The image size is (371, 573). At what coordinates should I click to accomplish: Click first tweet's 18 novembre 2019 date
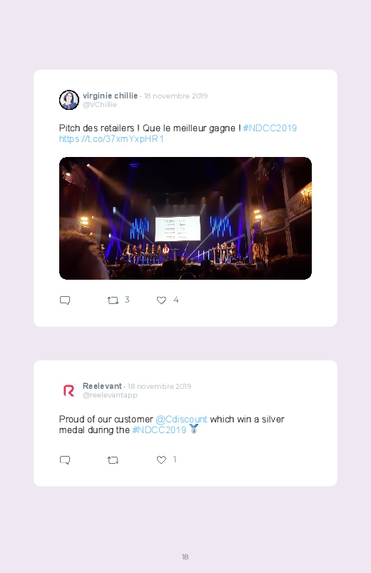[x=176, y=96]
